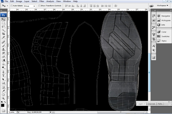Select the Healing Brush tool
Image resolution: width=172 pixels, height=114 pixels.
pyautogui.click(x=3, y=42)
